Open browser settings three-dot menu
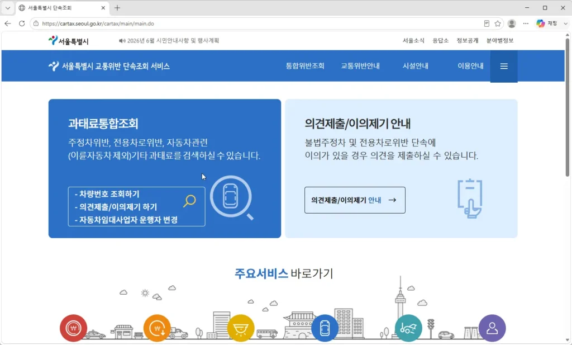Viewport: 572px width, 345px height. point(526,23)
